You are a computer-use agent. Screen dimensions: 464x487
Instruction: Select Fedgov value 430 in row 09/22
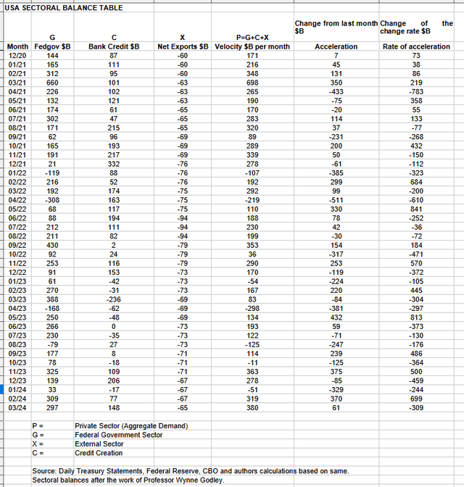pos(52,245)
